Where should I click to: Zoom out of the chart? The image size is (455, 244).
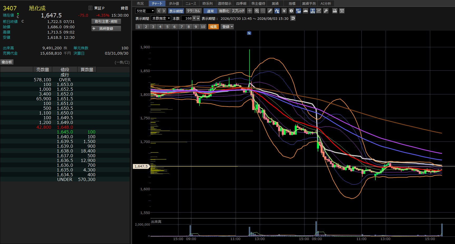point(263,11)
